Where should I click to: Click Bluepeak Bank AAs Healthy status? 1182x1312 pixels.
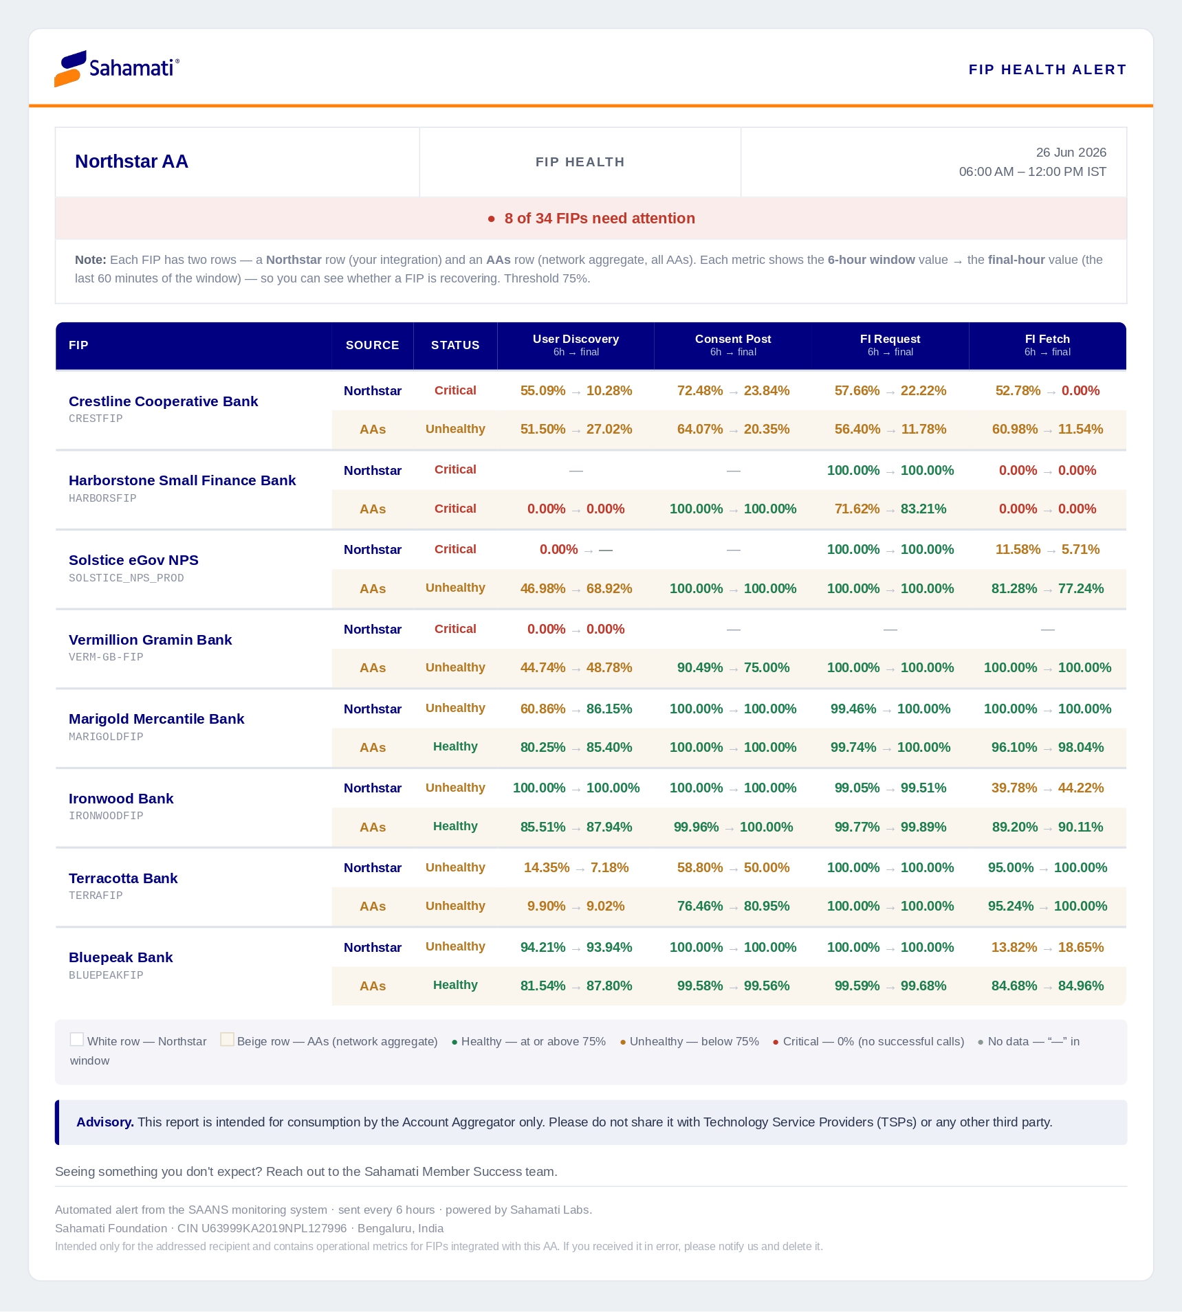(455, 986)
